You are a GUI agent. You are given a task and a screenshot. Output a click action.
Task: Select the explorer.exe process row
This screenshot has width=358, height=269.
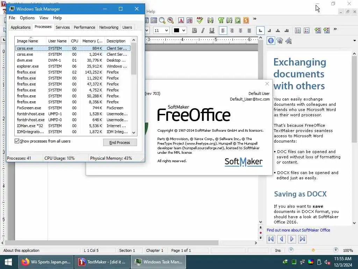click(x=73, y=66)
